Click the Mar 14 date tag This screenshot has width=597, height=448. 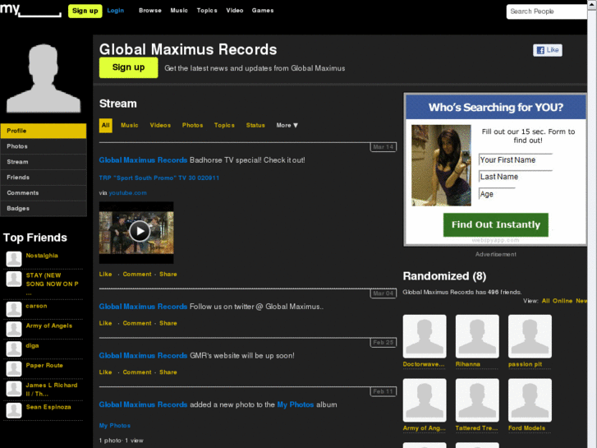point(383,147)
